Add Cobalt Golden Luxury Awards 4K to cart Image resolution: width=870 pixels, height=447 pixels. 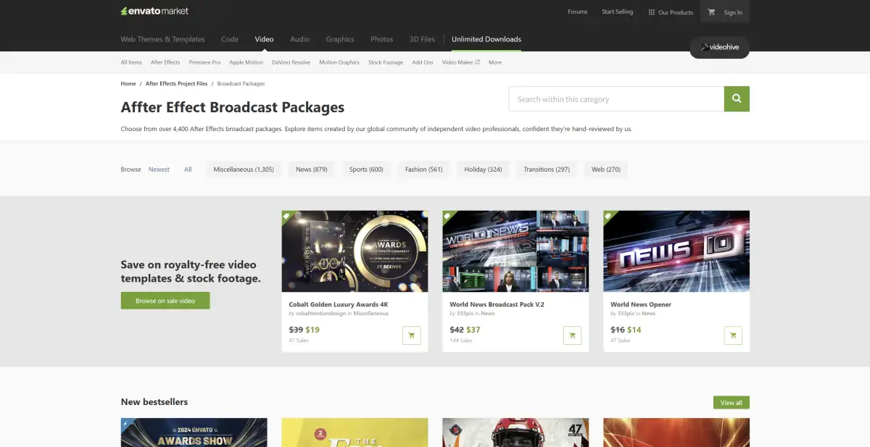coord(411,335)
